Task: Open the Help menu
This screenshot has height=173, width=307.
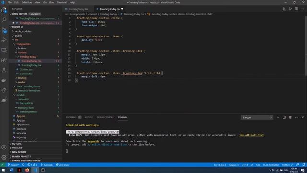Action: (72, 2)
